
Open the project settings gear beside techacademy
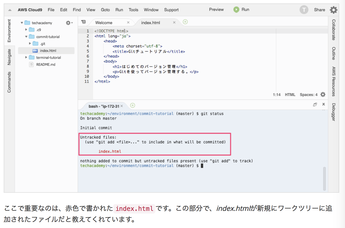click(x=68, y=23)
